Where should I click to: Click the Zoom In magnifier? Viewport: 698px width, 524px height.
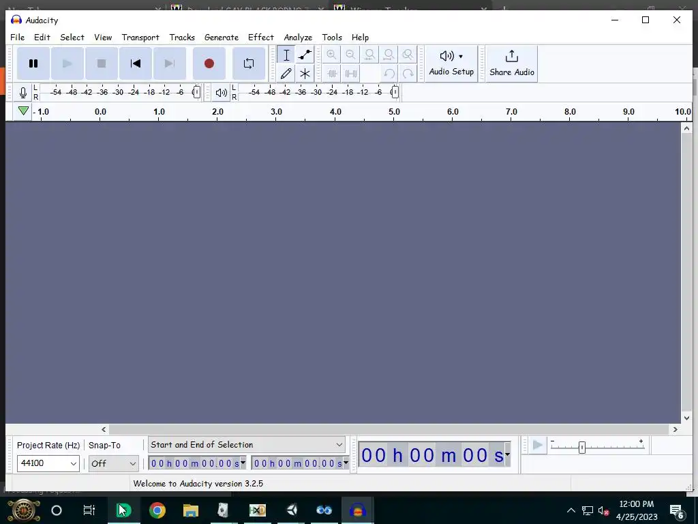pos(331,55)
